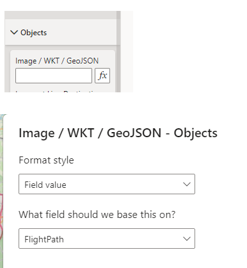Screen dimensions: 247x268
Task: Click the Field value dropdown arrow
Action: (187, 184)
